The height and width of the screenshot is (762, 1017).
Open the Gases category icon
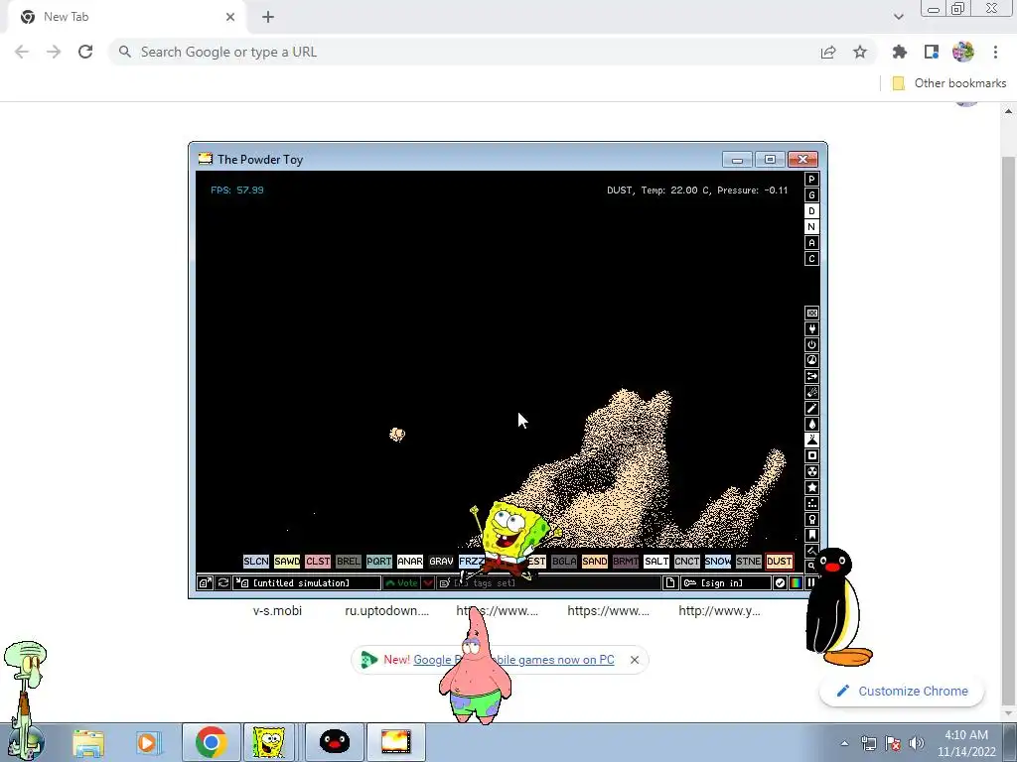pos(811,408)
